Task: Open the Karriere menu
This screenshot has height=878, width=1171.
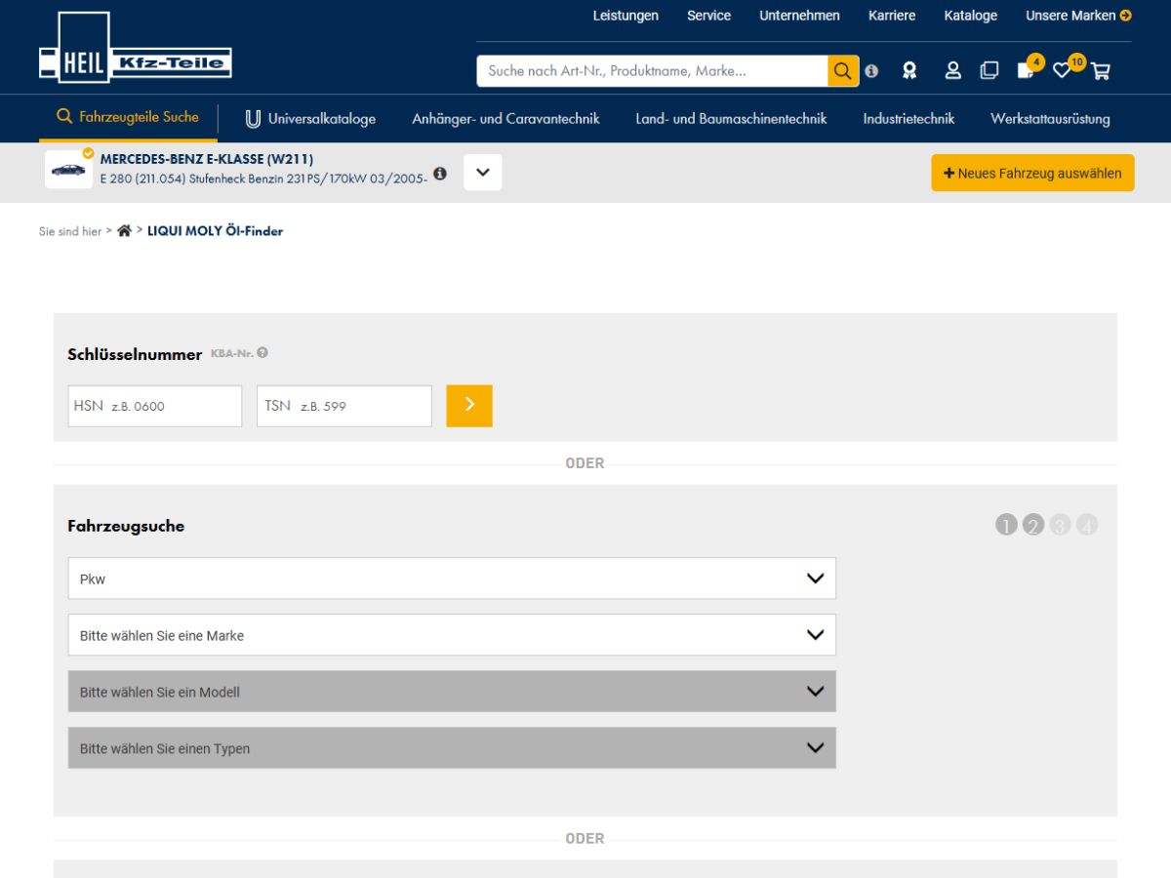Action: pos(892,16)
